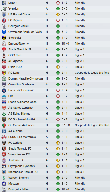Image resolution: width=110 pixels, height=192 pixels.
Task: Click the Olympique Lyonnais crest icon
Action: [x=4, y=166]
